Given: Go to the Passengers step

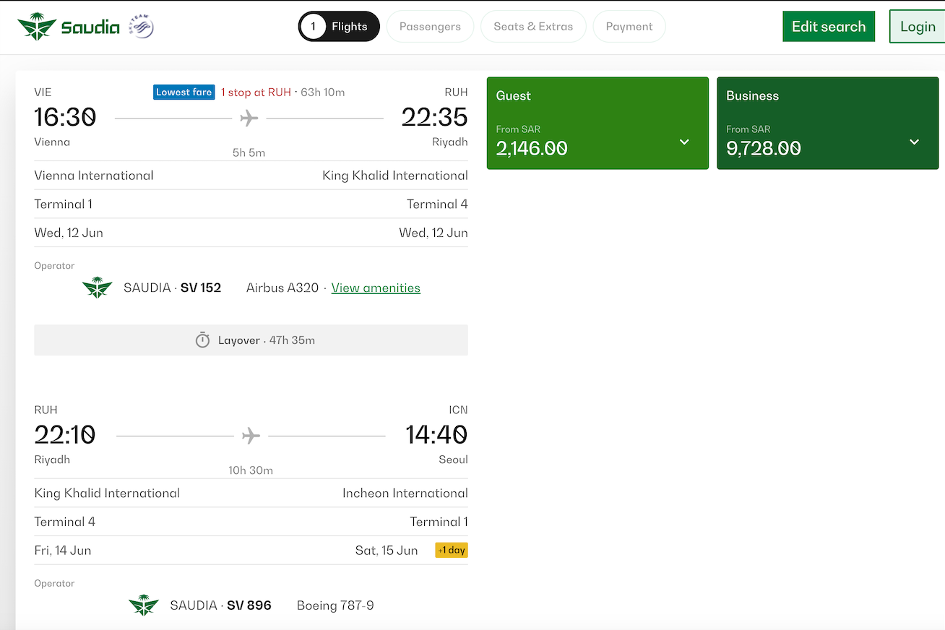Looking at the screenshot, I should click(x=430, y=27).
